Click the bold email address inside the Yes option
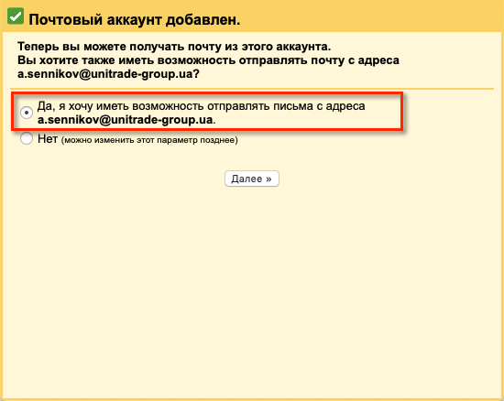Screen dimensions: 504x401 125,120
